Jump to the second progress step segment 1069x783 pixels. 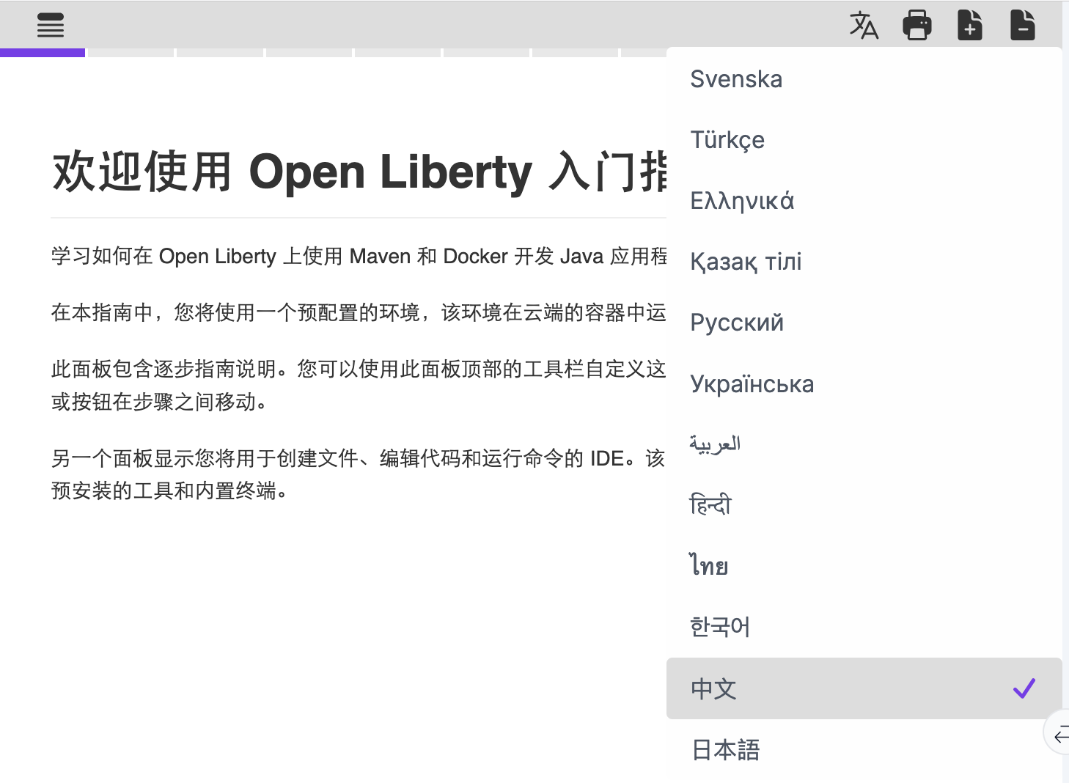pyautogui.click(x=131, y=52)
